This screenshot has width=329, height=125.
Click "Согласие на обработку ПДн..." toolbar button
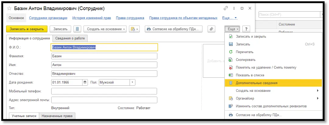point(173,29)
